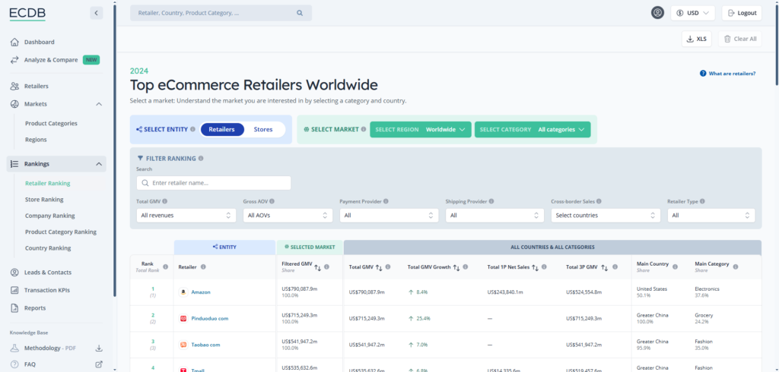
Task: Open the Select Region Worldwide dropdown
Action: point(421,130)
